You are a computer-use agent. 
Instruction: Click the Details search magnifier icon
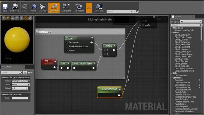pyautogui.click(x=21, y=73)
